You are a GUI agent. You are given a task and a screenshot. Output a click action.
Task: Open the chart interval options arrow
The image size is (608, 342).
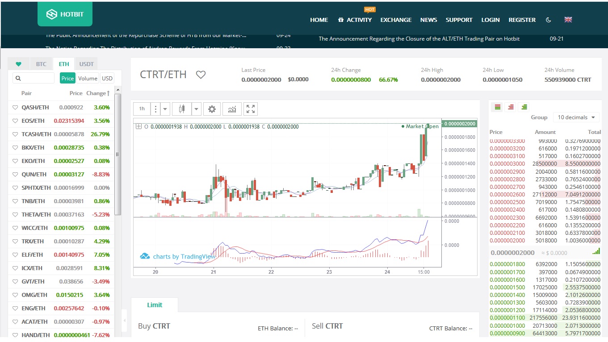tap(165, 108)
